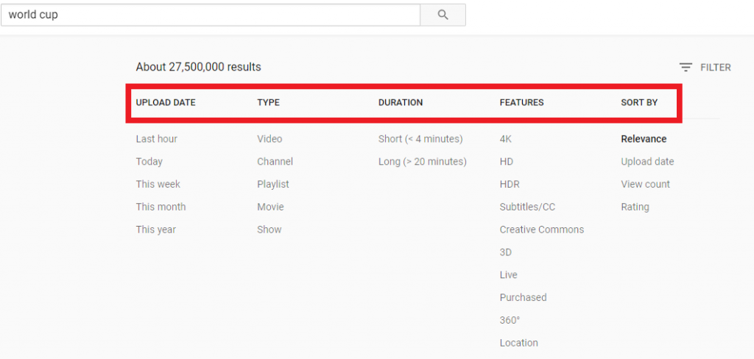This screenshot has height=359, width=754.
Task: Enable the 360° feature filter
Action: 510,320
